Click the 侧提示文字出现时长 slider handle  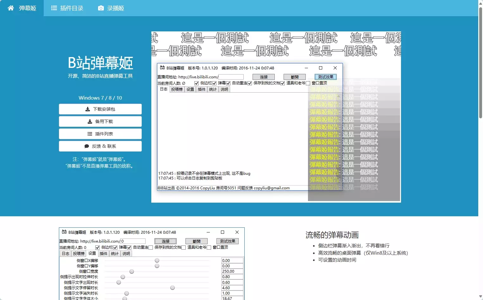coord(119,282)
